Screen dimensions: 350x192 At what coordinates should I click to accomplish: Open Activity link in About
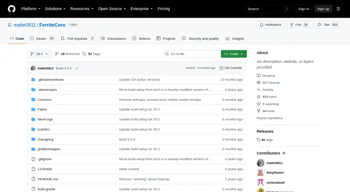coord(265,90)
